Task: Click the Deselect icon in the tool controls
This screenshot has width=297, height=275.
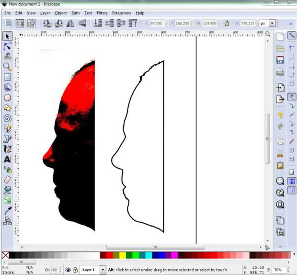Action: [x=31, y=23]
